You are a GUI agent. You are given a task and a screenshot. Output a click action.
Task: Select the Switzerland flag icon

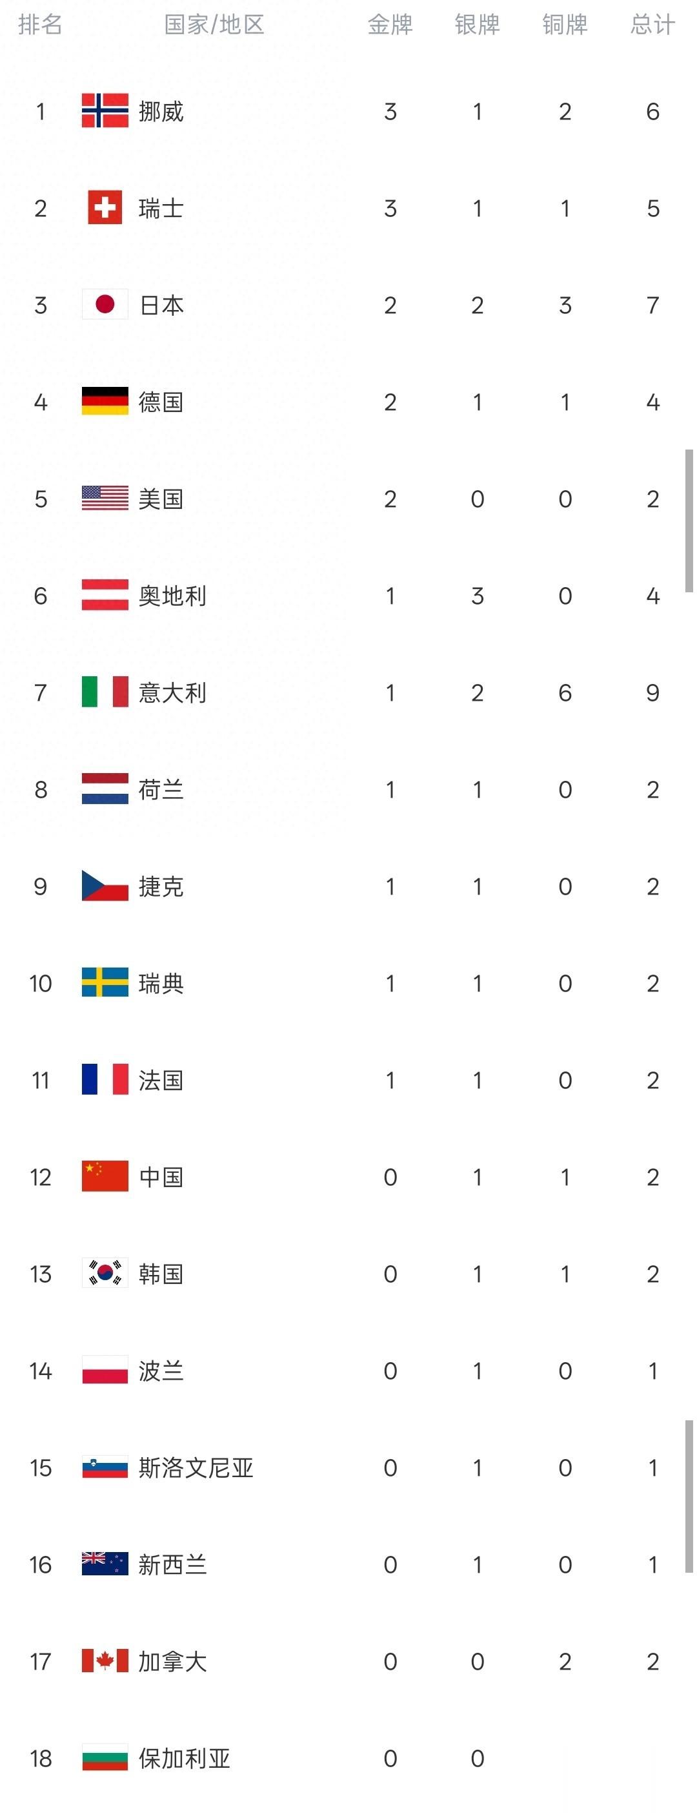click(x=105, y=207)
